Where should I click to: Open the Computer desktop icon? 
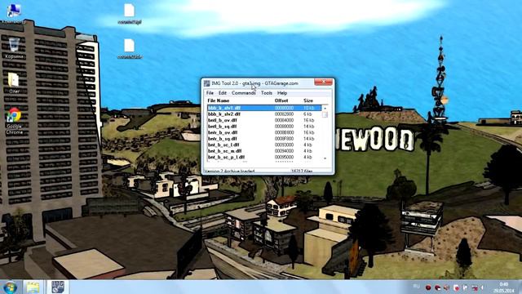(x=14, y=13)
